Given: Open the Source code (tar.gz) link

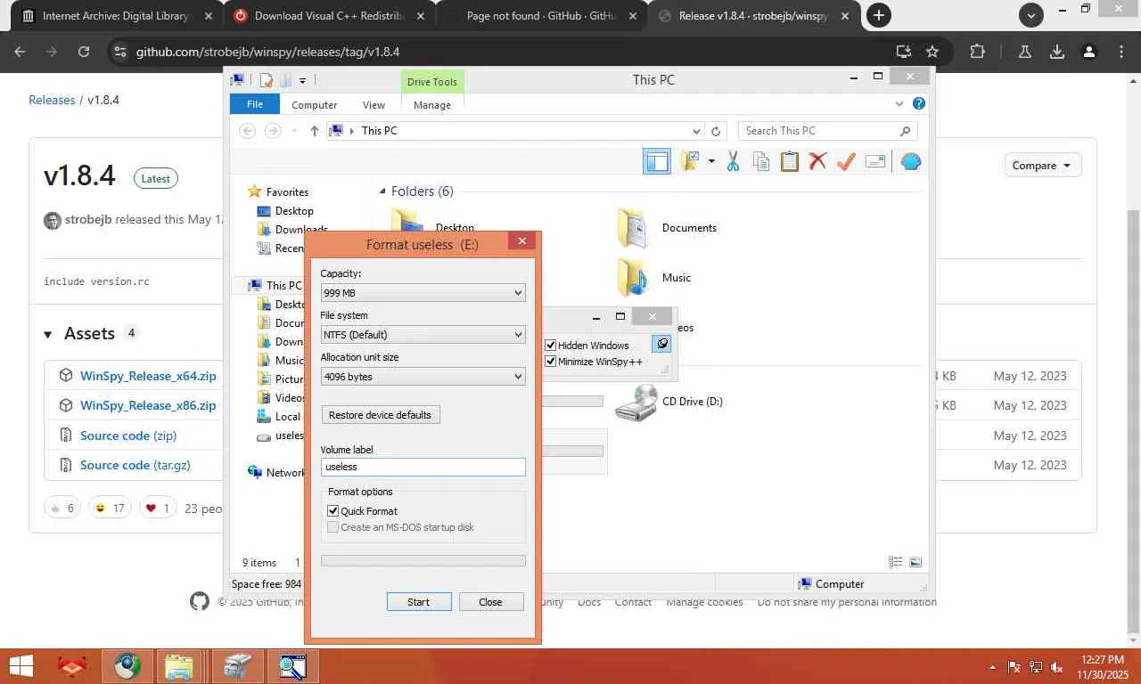Looking at the screenshot, I should click(x=135, y=465).
